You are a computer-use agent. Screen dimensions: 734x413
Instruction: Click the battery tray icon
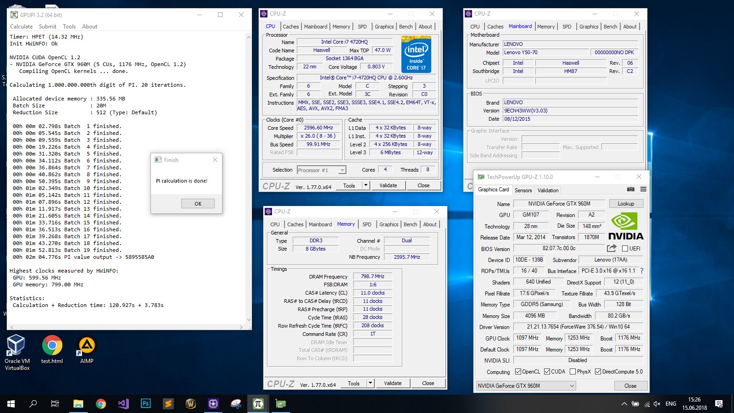point(635,404)
